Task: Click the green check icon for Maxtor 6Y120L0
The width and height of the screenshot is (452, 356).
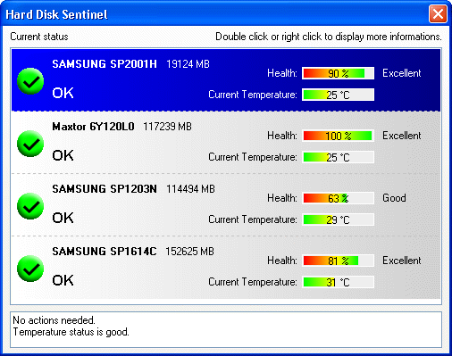Action: tap(30, 144)
